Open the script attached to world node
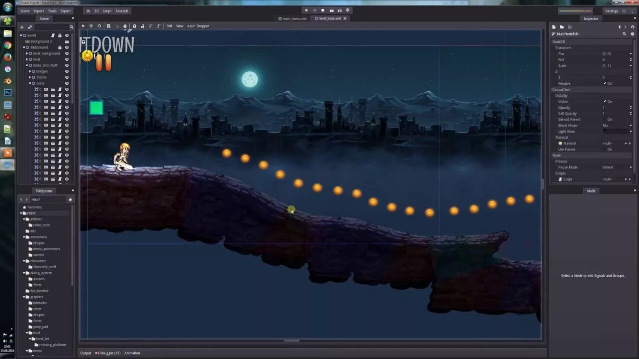Screen dimensions: 639x359 point(53,35)
